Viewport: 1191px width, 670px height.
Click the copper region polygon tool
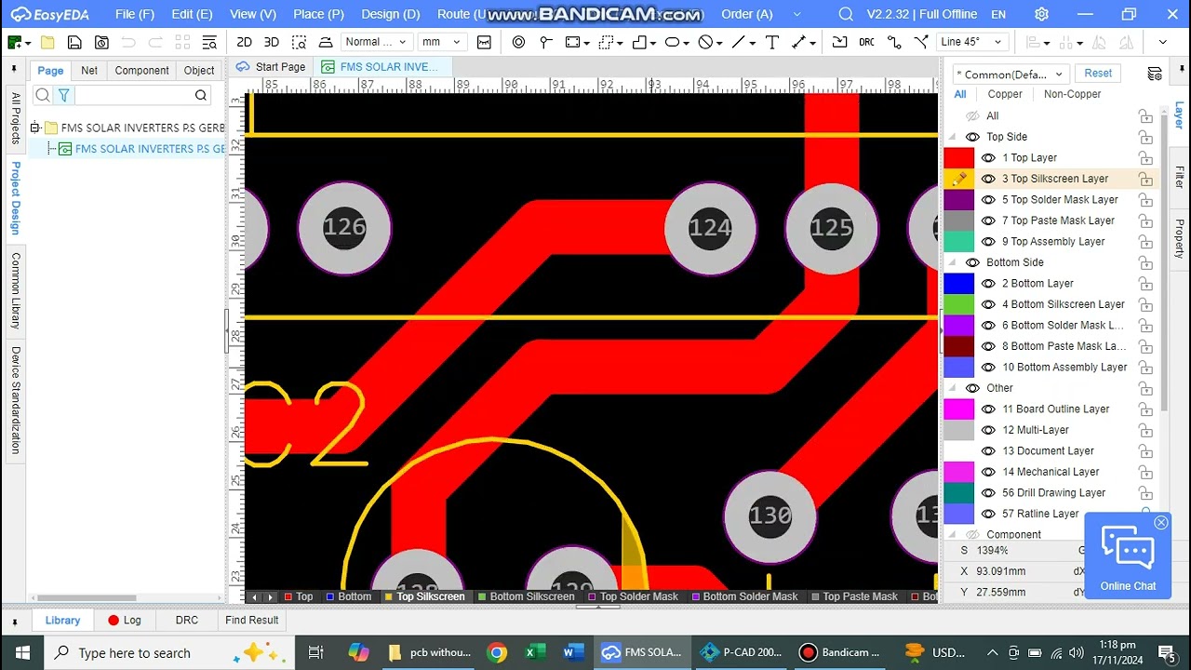click(x=639, y=42)
